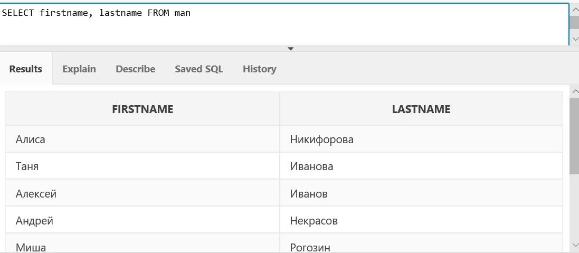Select the cell containing Никифорова
Image resolution: width=579 pixels, height=253 pixels.
tap(421, 139)
